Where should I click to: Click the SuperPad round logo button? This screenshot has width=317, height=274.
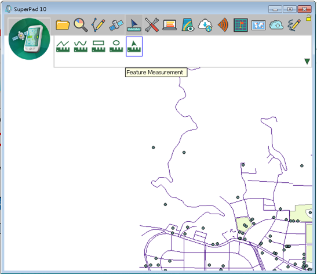pos(30,39)
